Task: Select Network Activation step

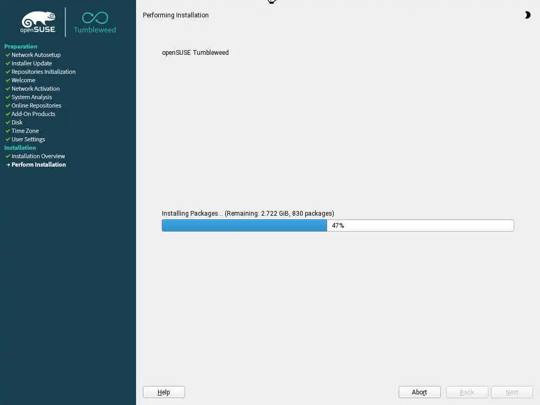Action: (x=35, y=89)
